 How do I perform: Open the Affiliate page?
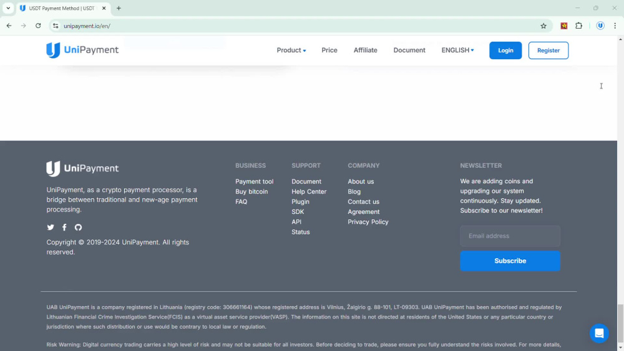point(365,50)
